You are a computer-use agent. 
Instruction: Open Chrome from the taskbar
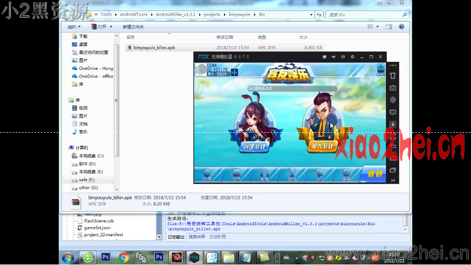(123, 258)
